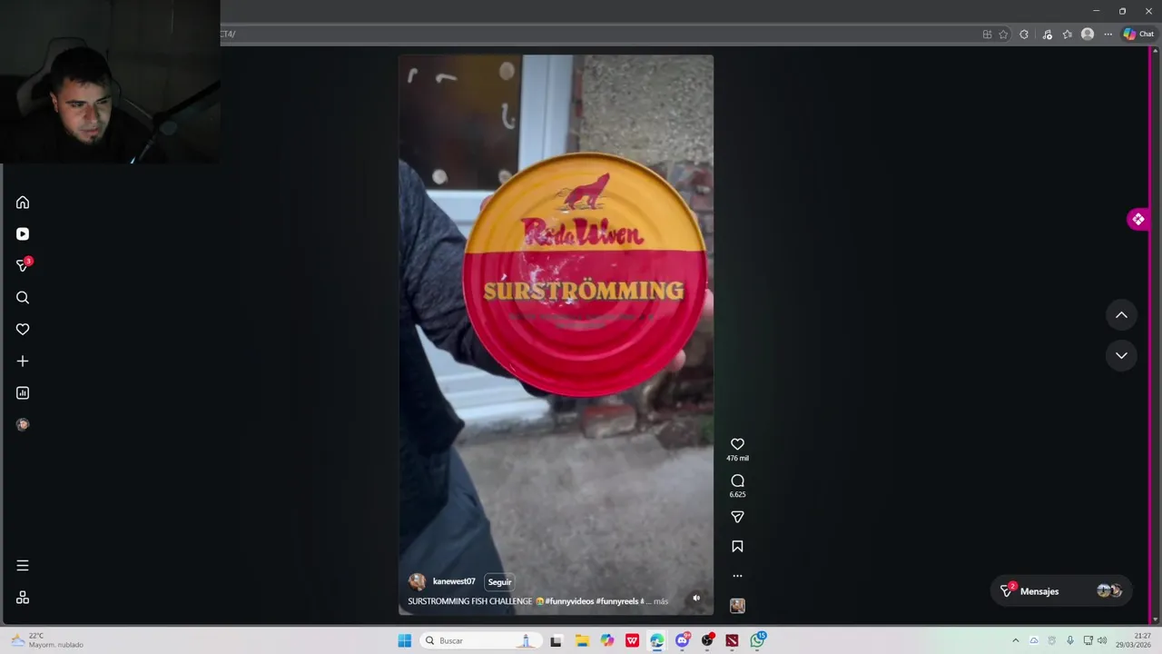
Task: Create new post with plus icon
Action: tap(23, 362)
